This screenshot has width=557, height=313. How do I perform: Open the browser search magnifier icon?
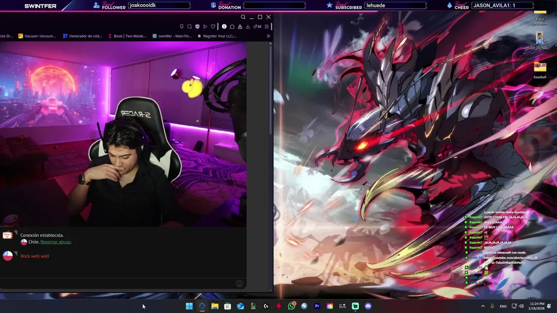tap(243, 17)
